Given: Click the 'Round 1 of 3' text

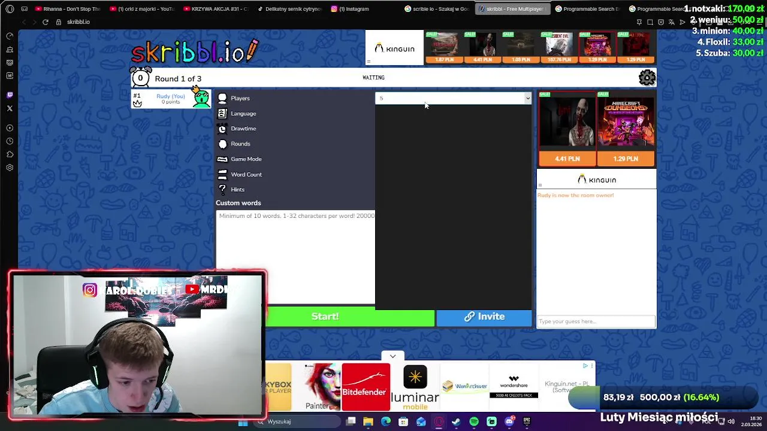Looking at the screenshot, I should pyautogui.click(x=178, y=78).
